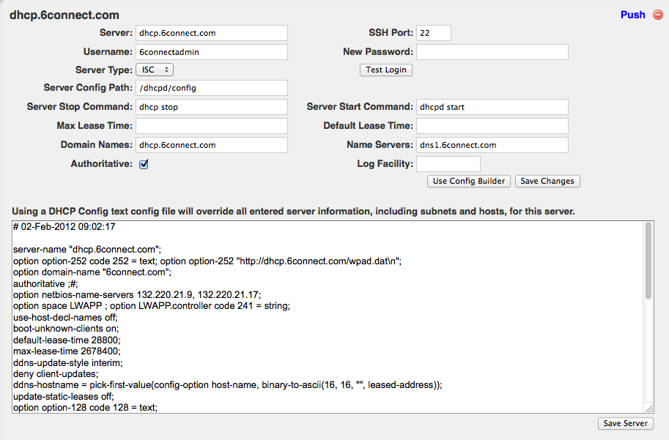The width and height of the screenshot is (669, 440).
Task: Click the 'option option-128 code 128' line
Action: click(85, 408)
